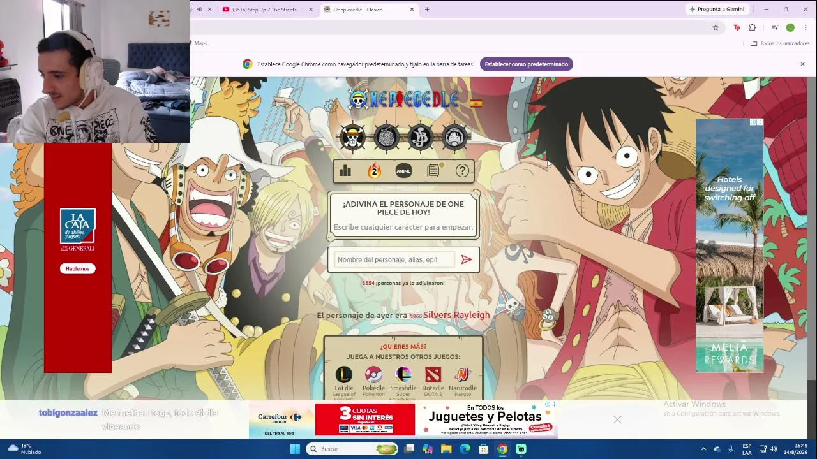This screenshot has height=459, width=817.
Task: Open the statistics bar chart icon
Action: click(345, 171)
